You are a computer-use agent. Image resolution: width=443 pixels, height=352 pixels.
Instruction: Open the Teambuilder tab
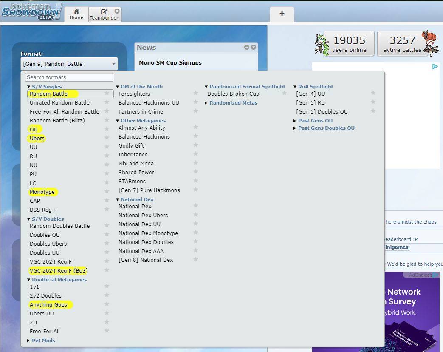point(104,14)
